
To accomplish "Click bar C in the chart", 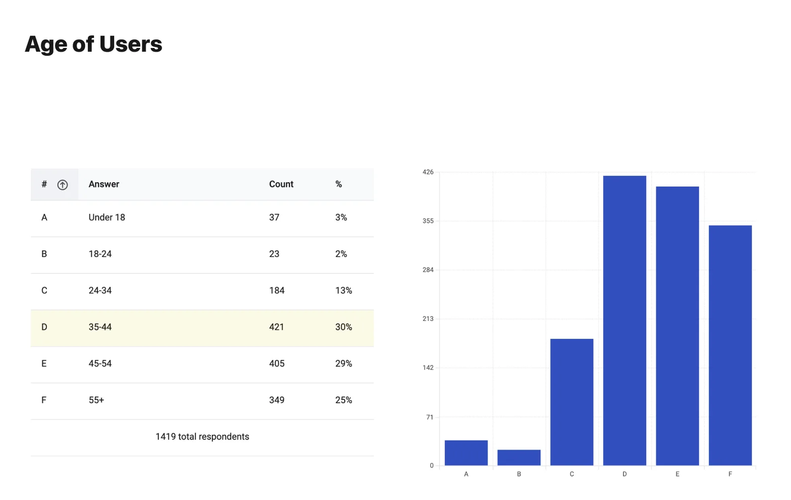I will [x=571, y=402].
